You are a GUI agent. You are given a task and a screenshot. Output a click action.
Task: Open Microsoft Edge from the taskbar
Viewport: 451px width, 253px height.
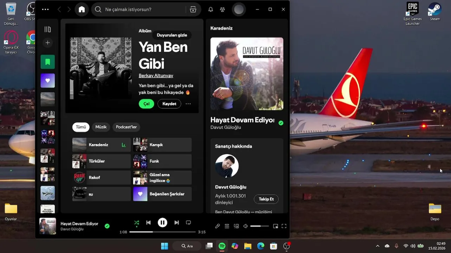[260, 246]
